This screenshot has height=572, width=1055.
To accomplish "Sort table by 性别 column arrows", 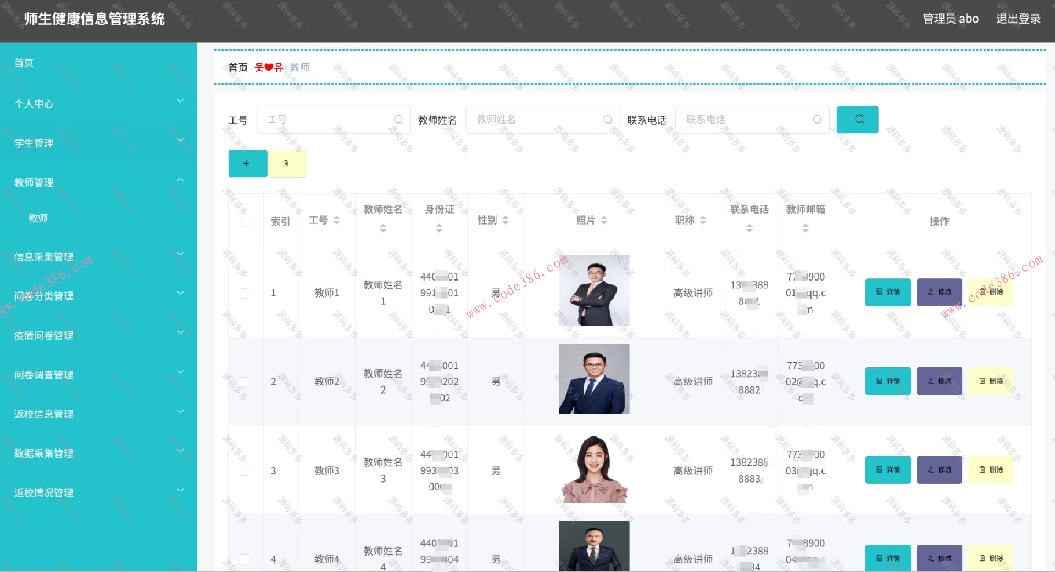I will coord(506,220).
